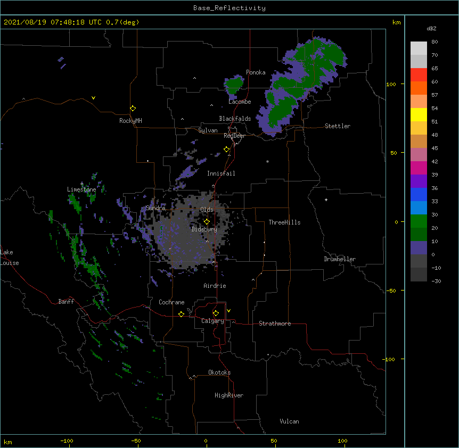459x448 pixels.
Task: Click the Olds town label
Action: (x=207, y=210)
